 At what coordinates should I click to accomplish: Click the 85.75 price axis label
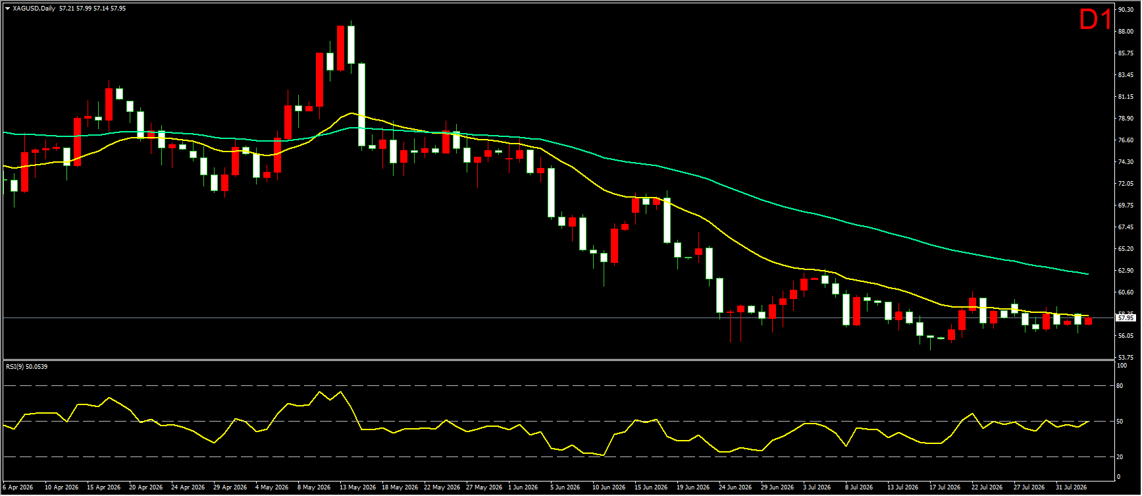point(1126,53)
